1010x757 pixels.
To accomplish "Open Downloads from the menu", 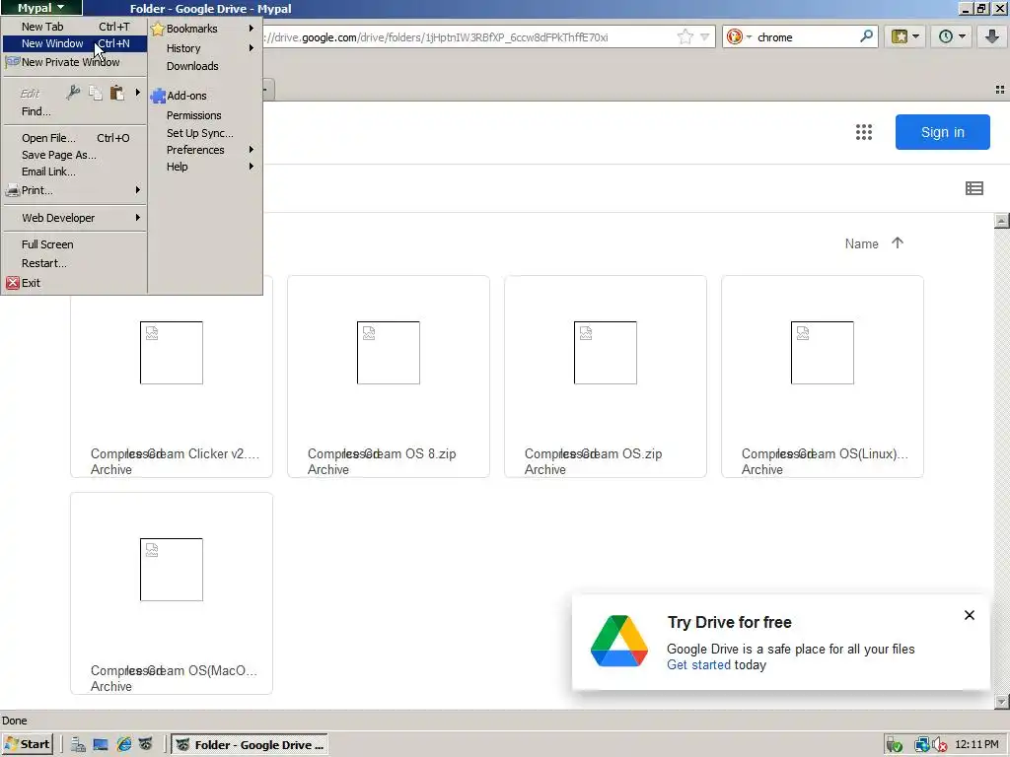I will [x=204, y=66].
